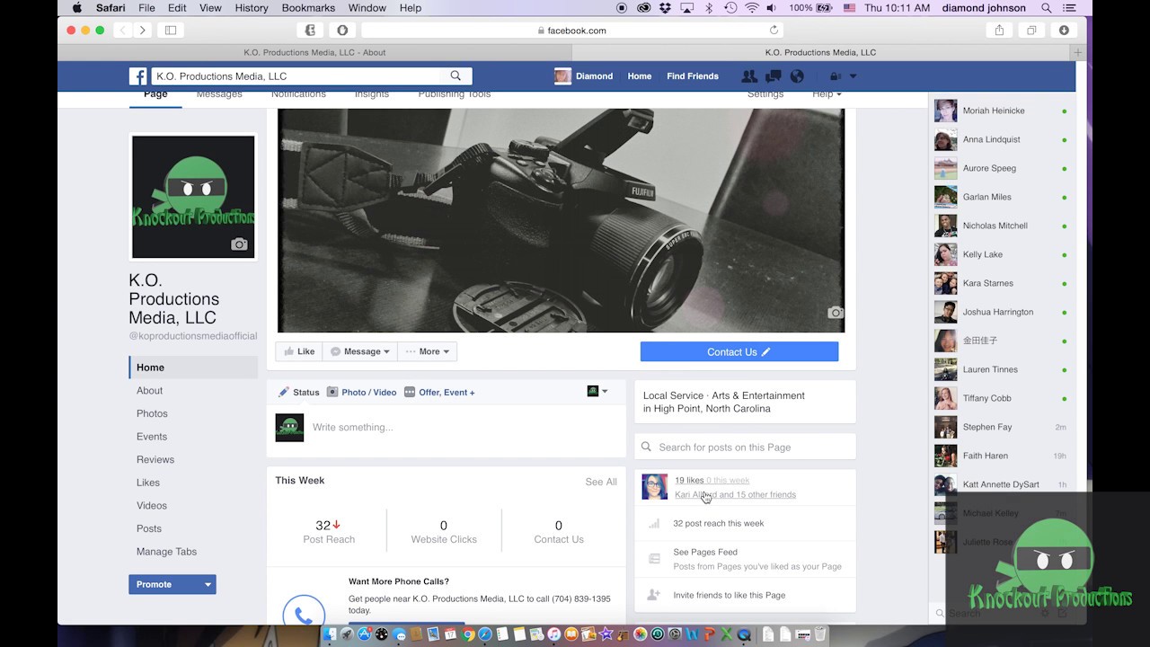The image size is (1150, 647).
Task: Click the Find Friends link
Action: click(693, 76)
